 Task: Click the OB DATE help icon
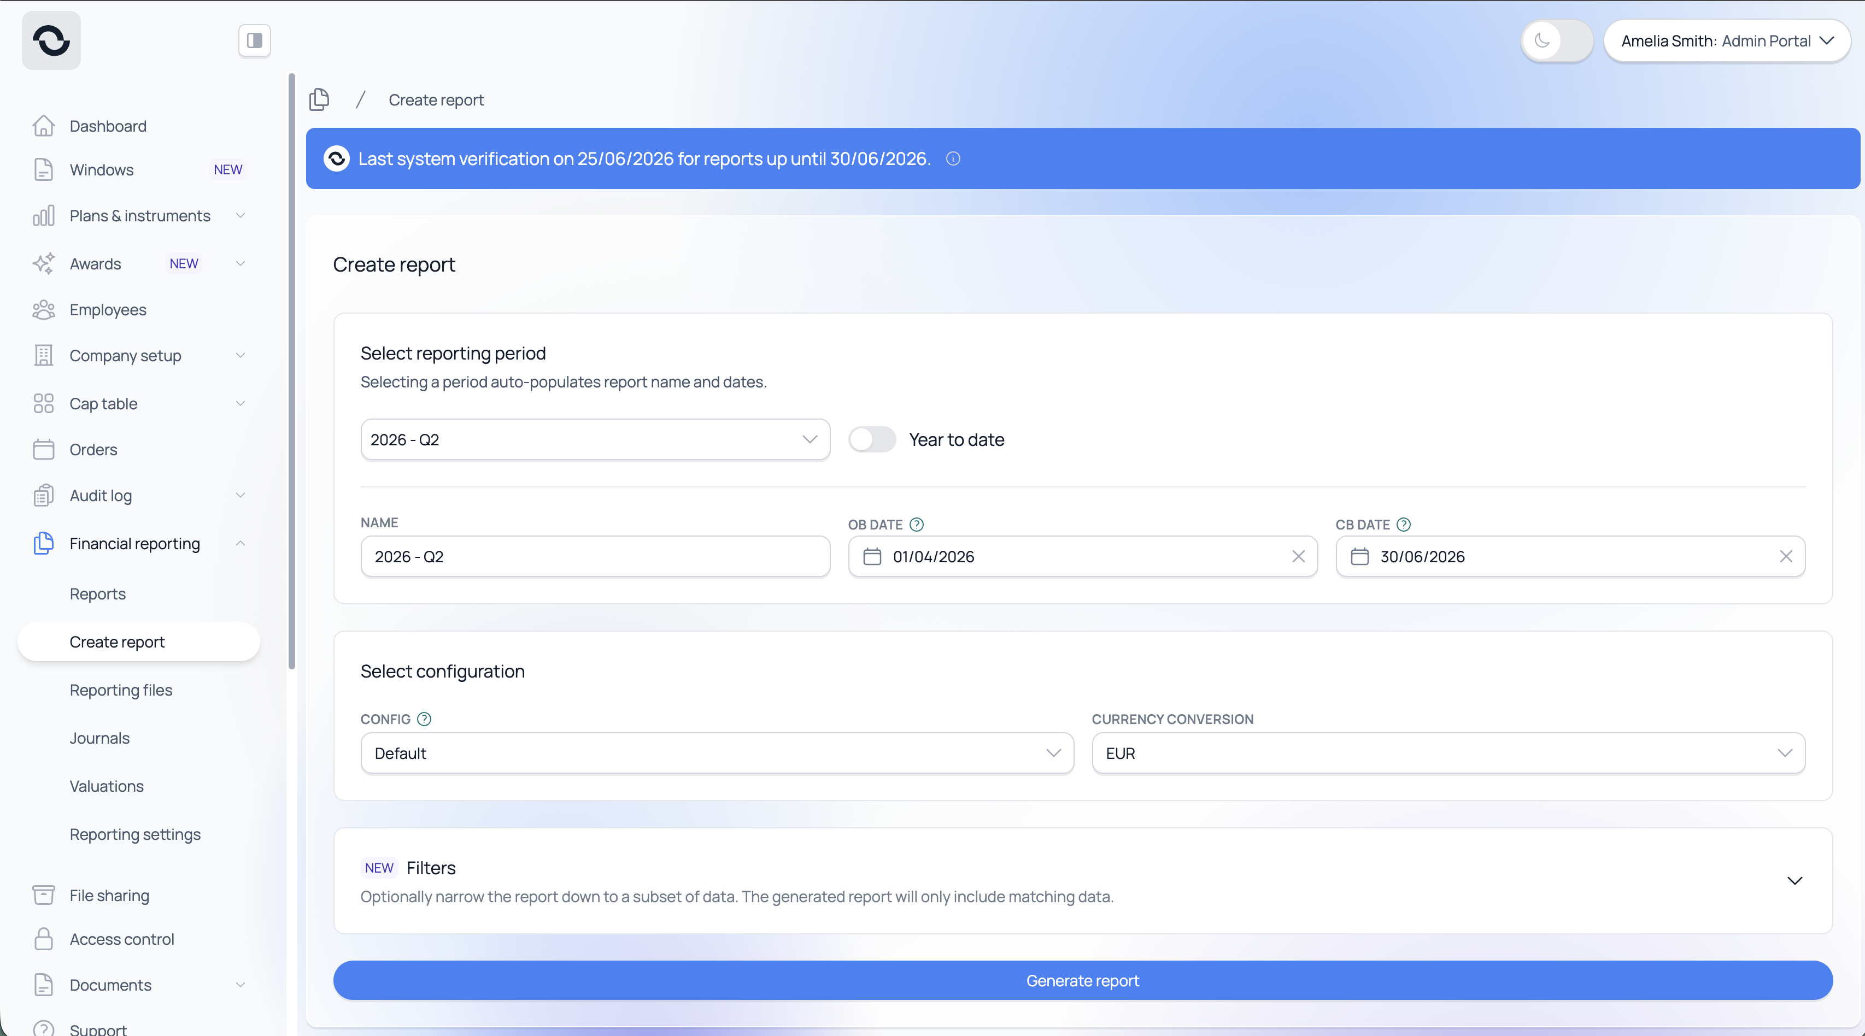point(917,524)
